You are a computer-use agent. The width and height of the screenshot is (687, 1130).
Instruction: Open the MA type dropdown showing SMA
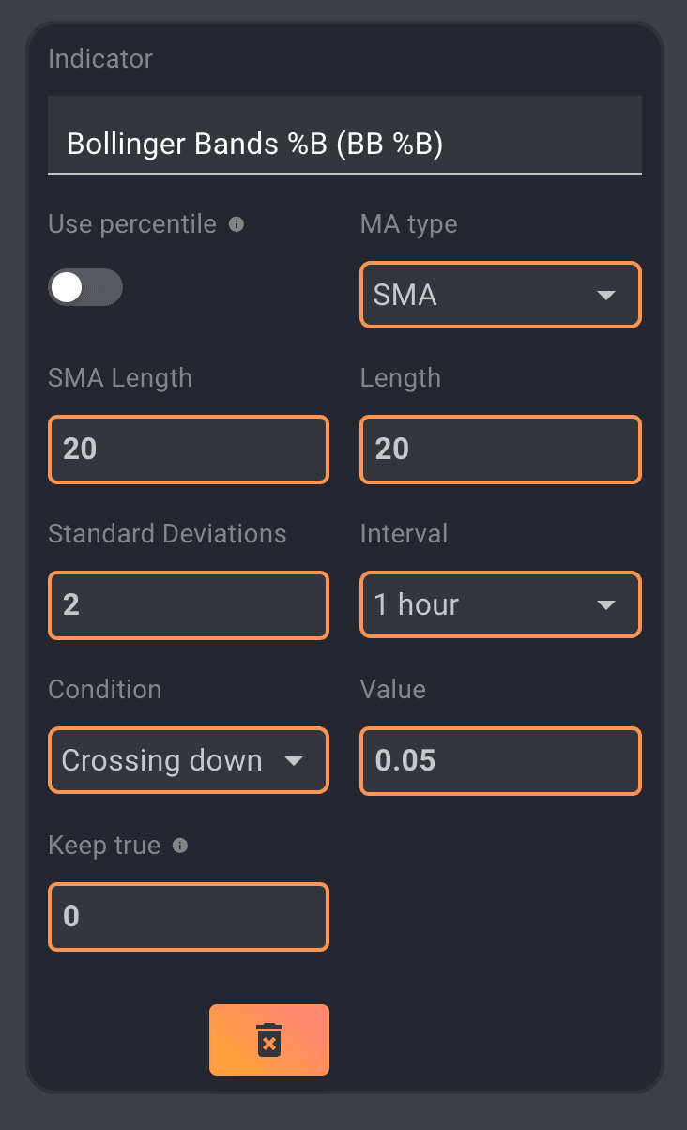tap(500, 295)
